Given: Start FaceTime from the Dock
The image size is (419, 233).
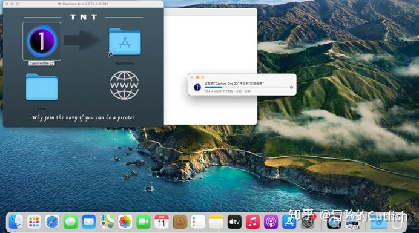Looking at the screenshot, I should pos(144,222).
